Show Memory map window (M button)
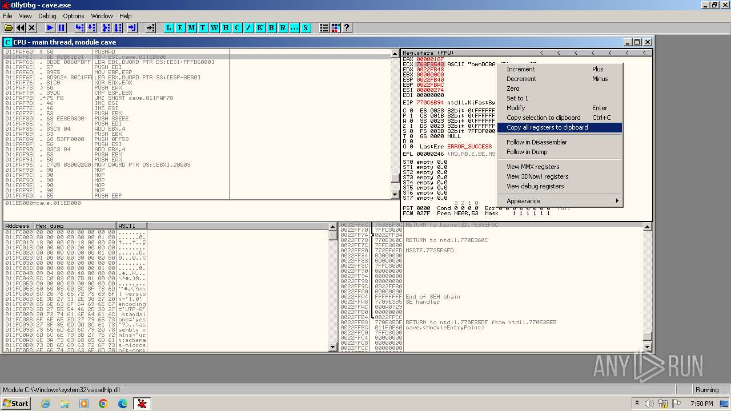This screenshot has height=411, width=731. pyautogui.click(x=192, y=27)
